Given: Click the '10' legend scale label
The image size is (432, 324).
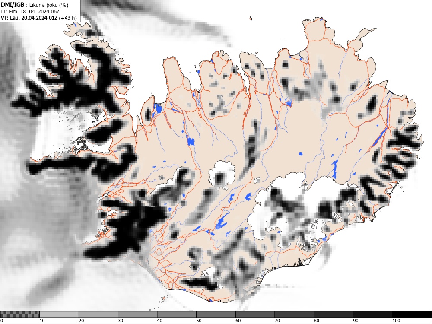Looking at the screenshot, I should coord(42,321).
